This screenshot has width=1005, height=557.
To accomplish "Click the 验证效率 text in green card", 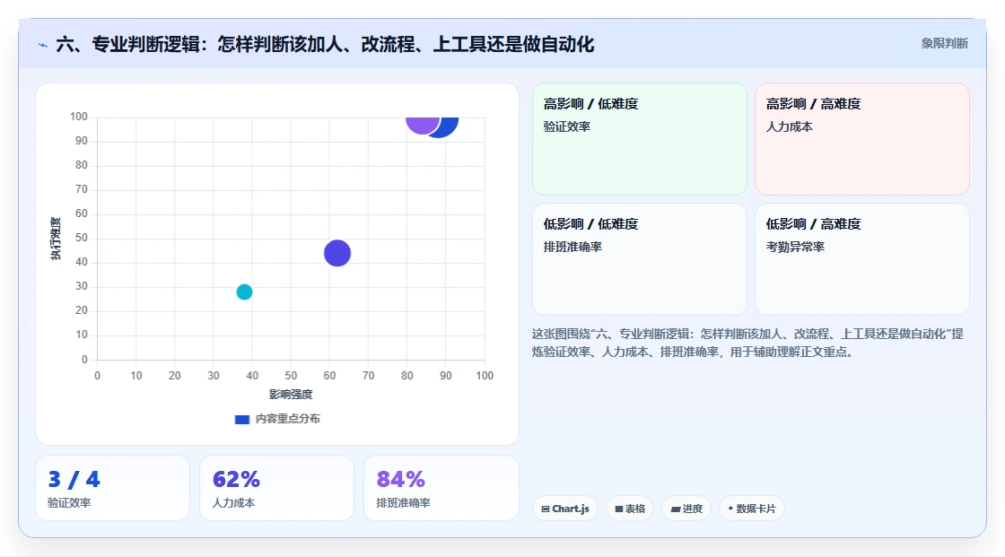I will click(x=567, y=126).
